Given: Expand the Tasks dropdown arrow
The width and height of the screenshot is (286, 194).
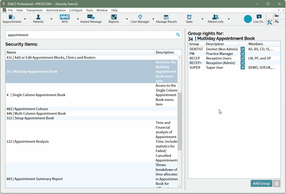Looking at the screenshot, I should (202, 19).
